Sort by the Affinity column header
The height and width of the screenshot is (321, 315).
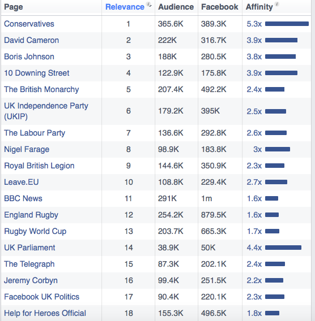(259, 7)
